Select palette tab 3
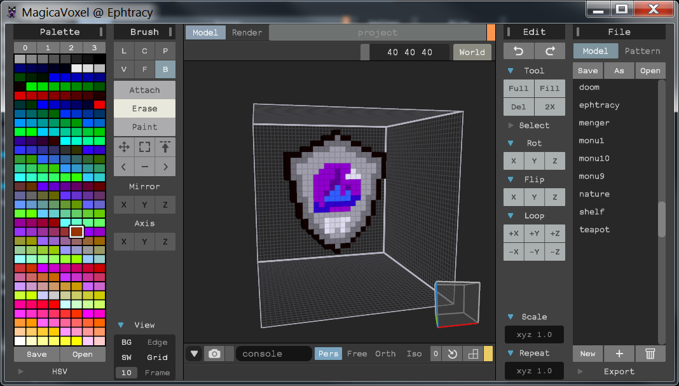Screen dimensions: 679x386 pos(94,48)
